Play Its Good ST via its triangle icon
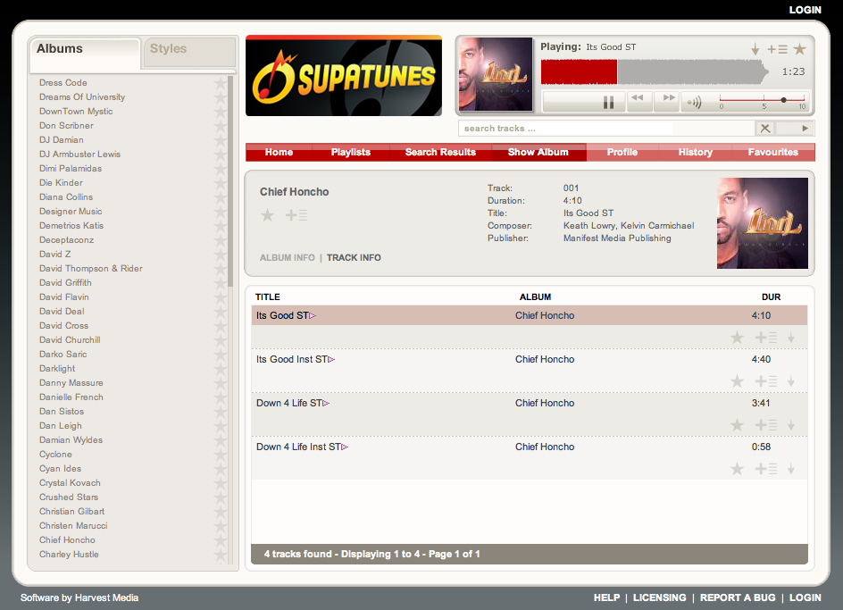The width and height of the screenshot is (843, 610). click(x=313, y=316)
